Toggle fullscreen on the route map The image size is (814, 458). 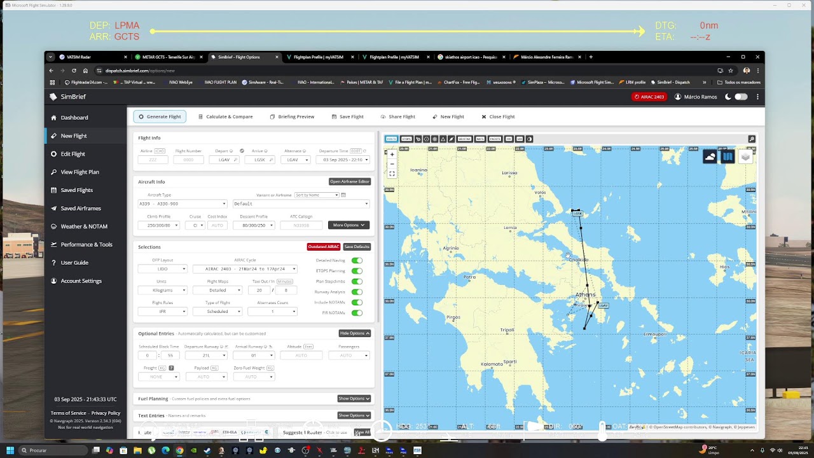coord(392,173)
